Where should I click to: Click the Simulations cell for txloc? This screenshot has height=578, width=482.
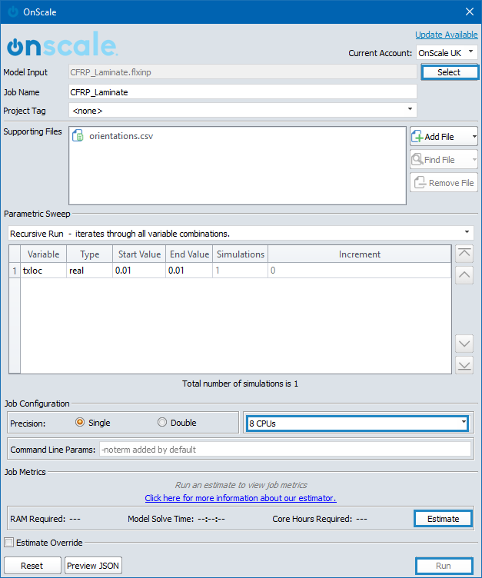click(x=241, y=271)
